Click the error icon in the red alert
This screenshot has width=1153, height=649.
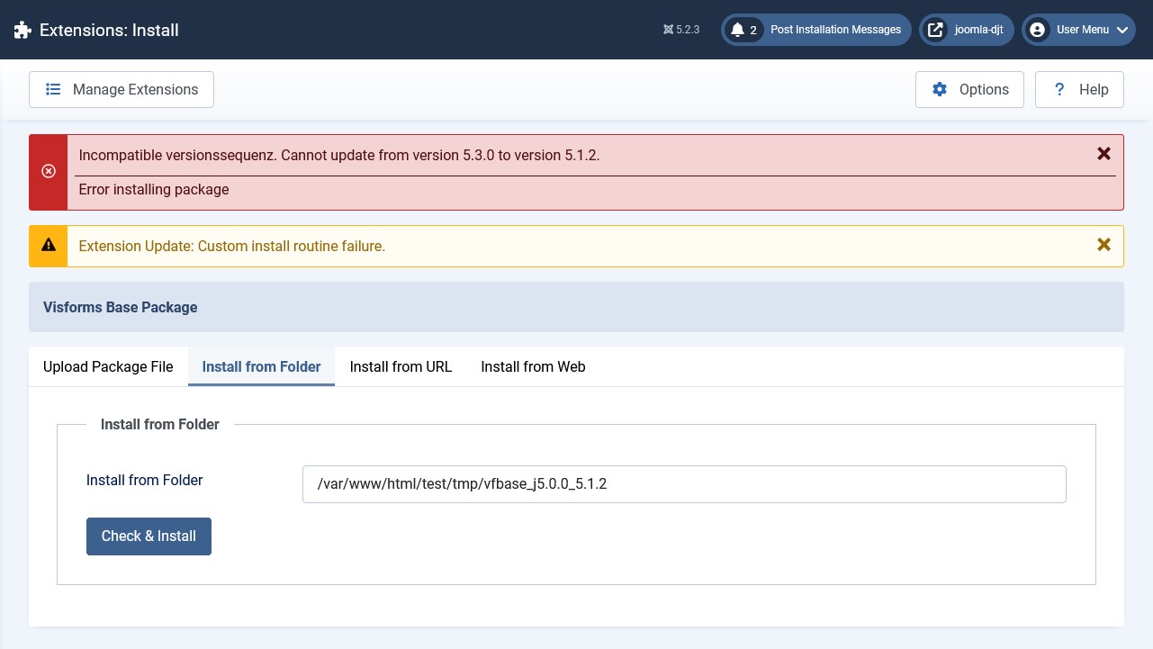[x=48, y=170]
